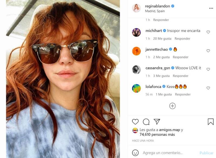216x158 pixels.
Task: Like the post with the heart icon
Action: (135, 122)
